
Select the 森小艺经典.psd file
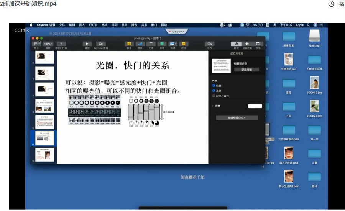(x=289, y=153)
